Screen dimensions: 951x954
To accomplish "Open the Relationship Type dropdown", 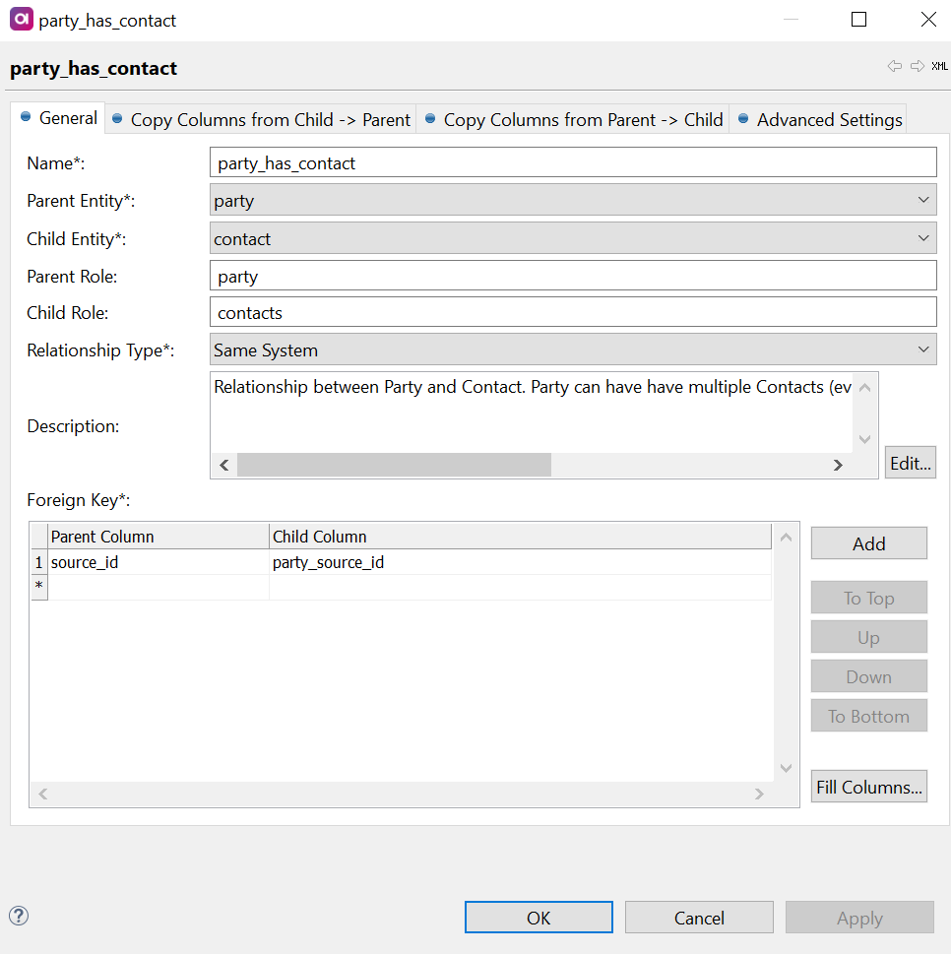I will click(x=924, y=349).
